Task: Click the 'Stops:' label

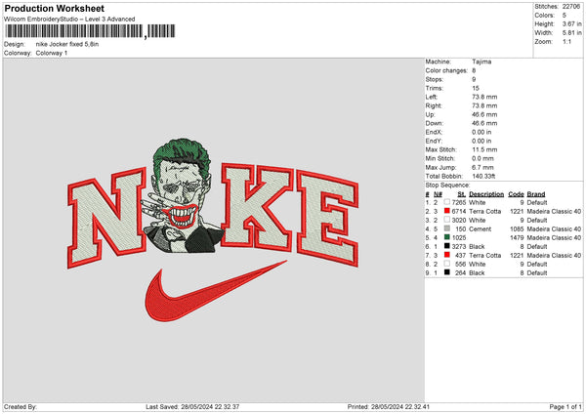Action: [x=435, y=79]
